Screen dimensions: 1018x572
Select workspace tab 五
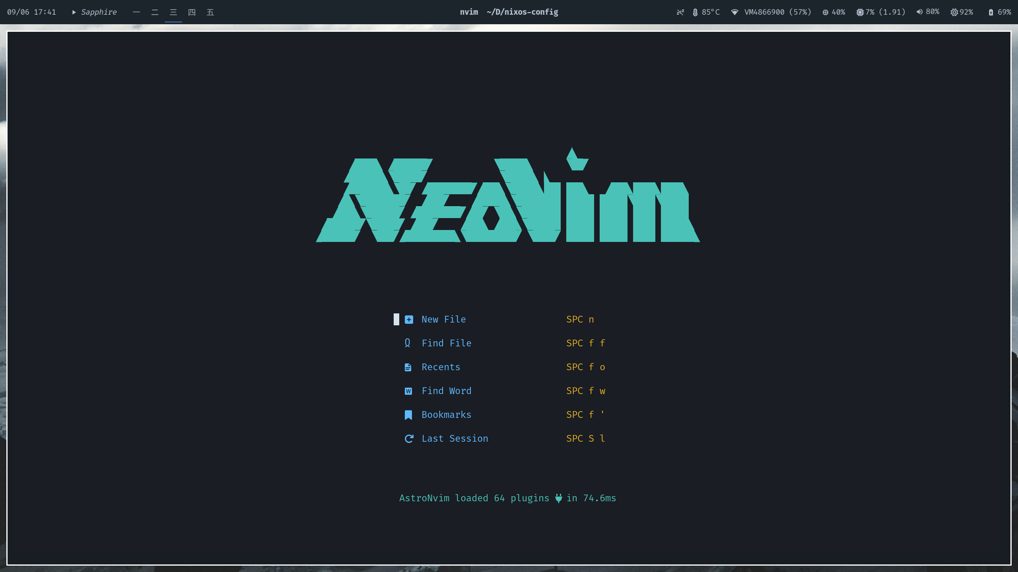pyautogui.click(x=210, y=12)
